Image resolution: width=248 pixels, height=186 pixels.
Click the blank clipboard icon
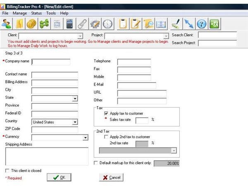tap(123, 24)
